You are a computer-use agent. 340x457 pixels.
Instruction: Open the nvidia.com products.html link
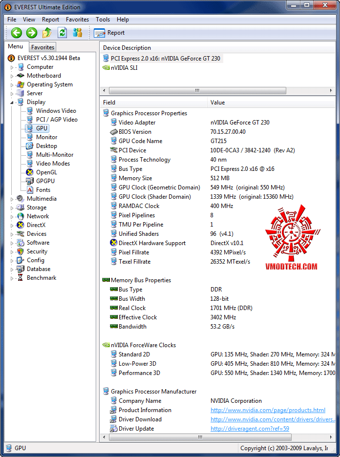tap(268, 410)
